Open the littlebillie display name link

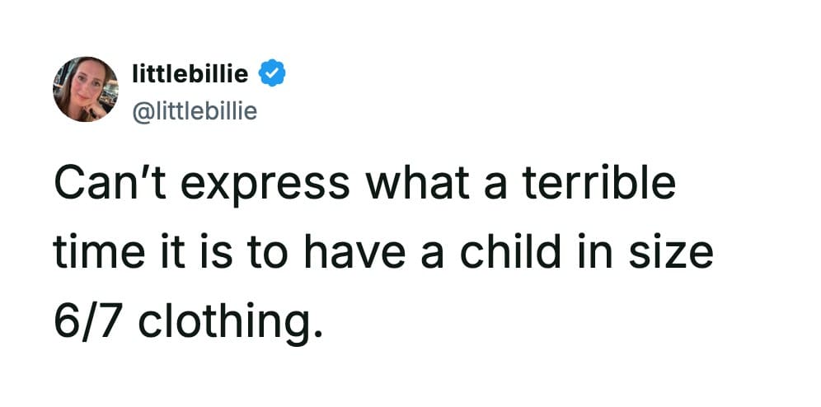click(190, 74)
